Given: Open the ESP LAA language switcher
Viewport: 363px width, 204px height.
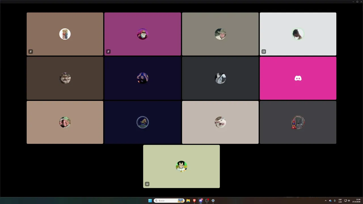Looking at the screenshot, I should point(340,201).
